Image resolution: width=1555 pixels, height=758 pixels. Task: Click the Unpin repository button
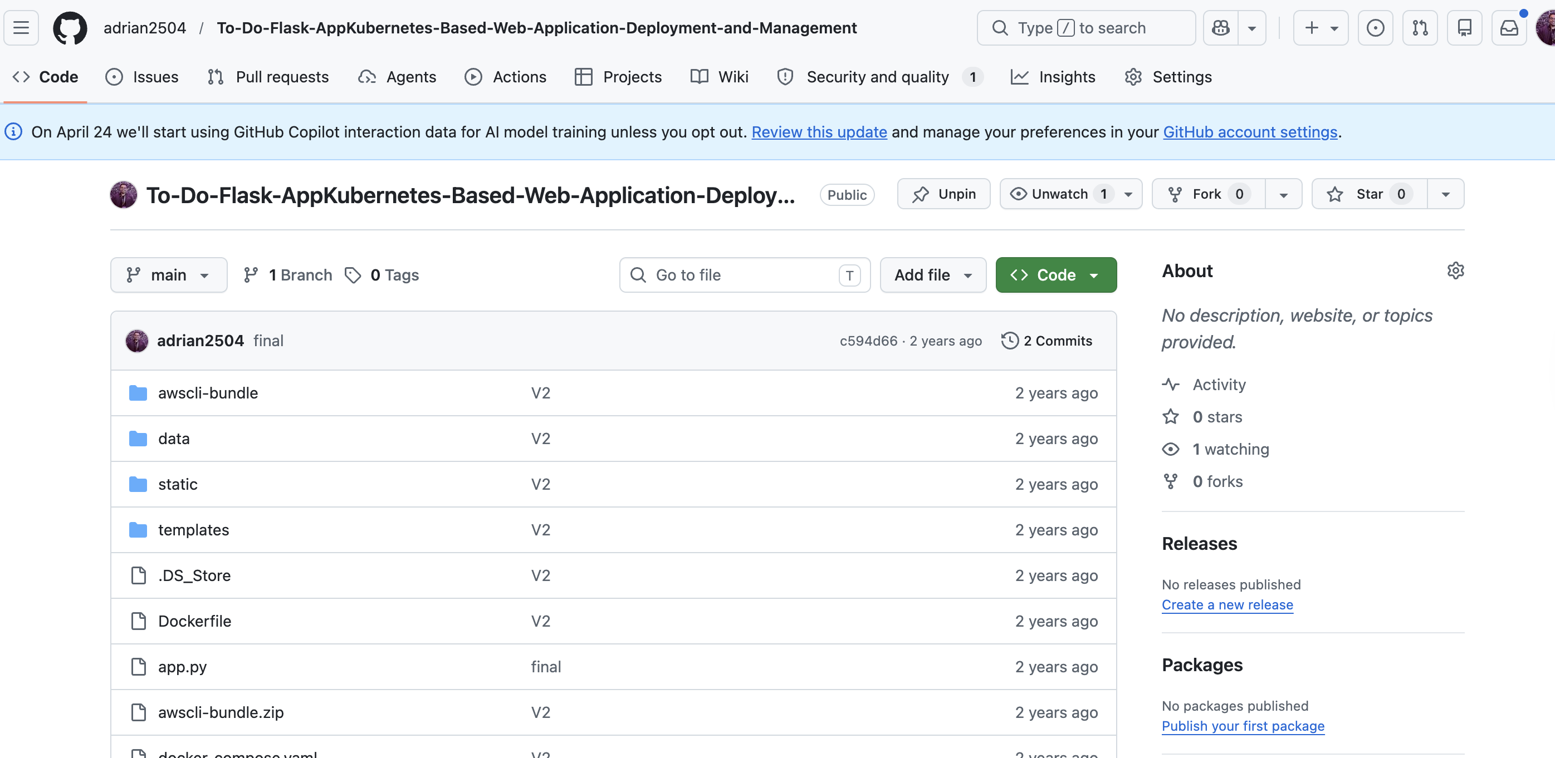click(943, 194)
